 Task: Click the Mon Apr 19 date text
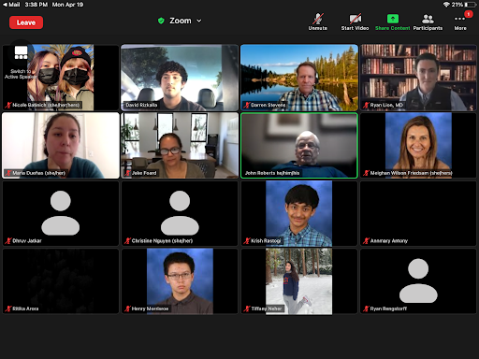[x=67, y=5]
